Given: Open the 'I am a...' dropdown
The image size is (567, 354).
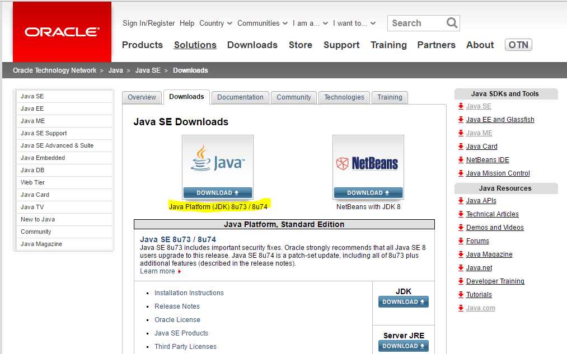Looking at the screenshot, I should [x=310, y=23].
